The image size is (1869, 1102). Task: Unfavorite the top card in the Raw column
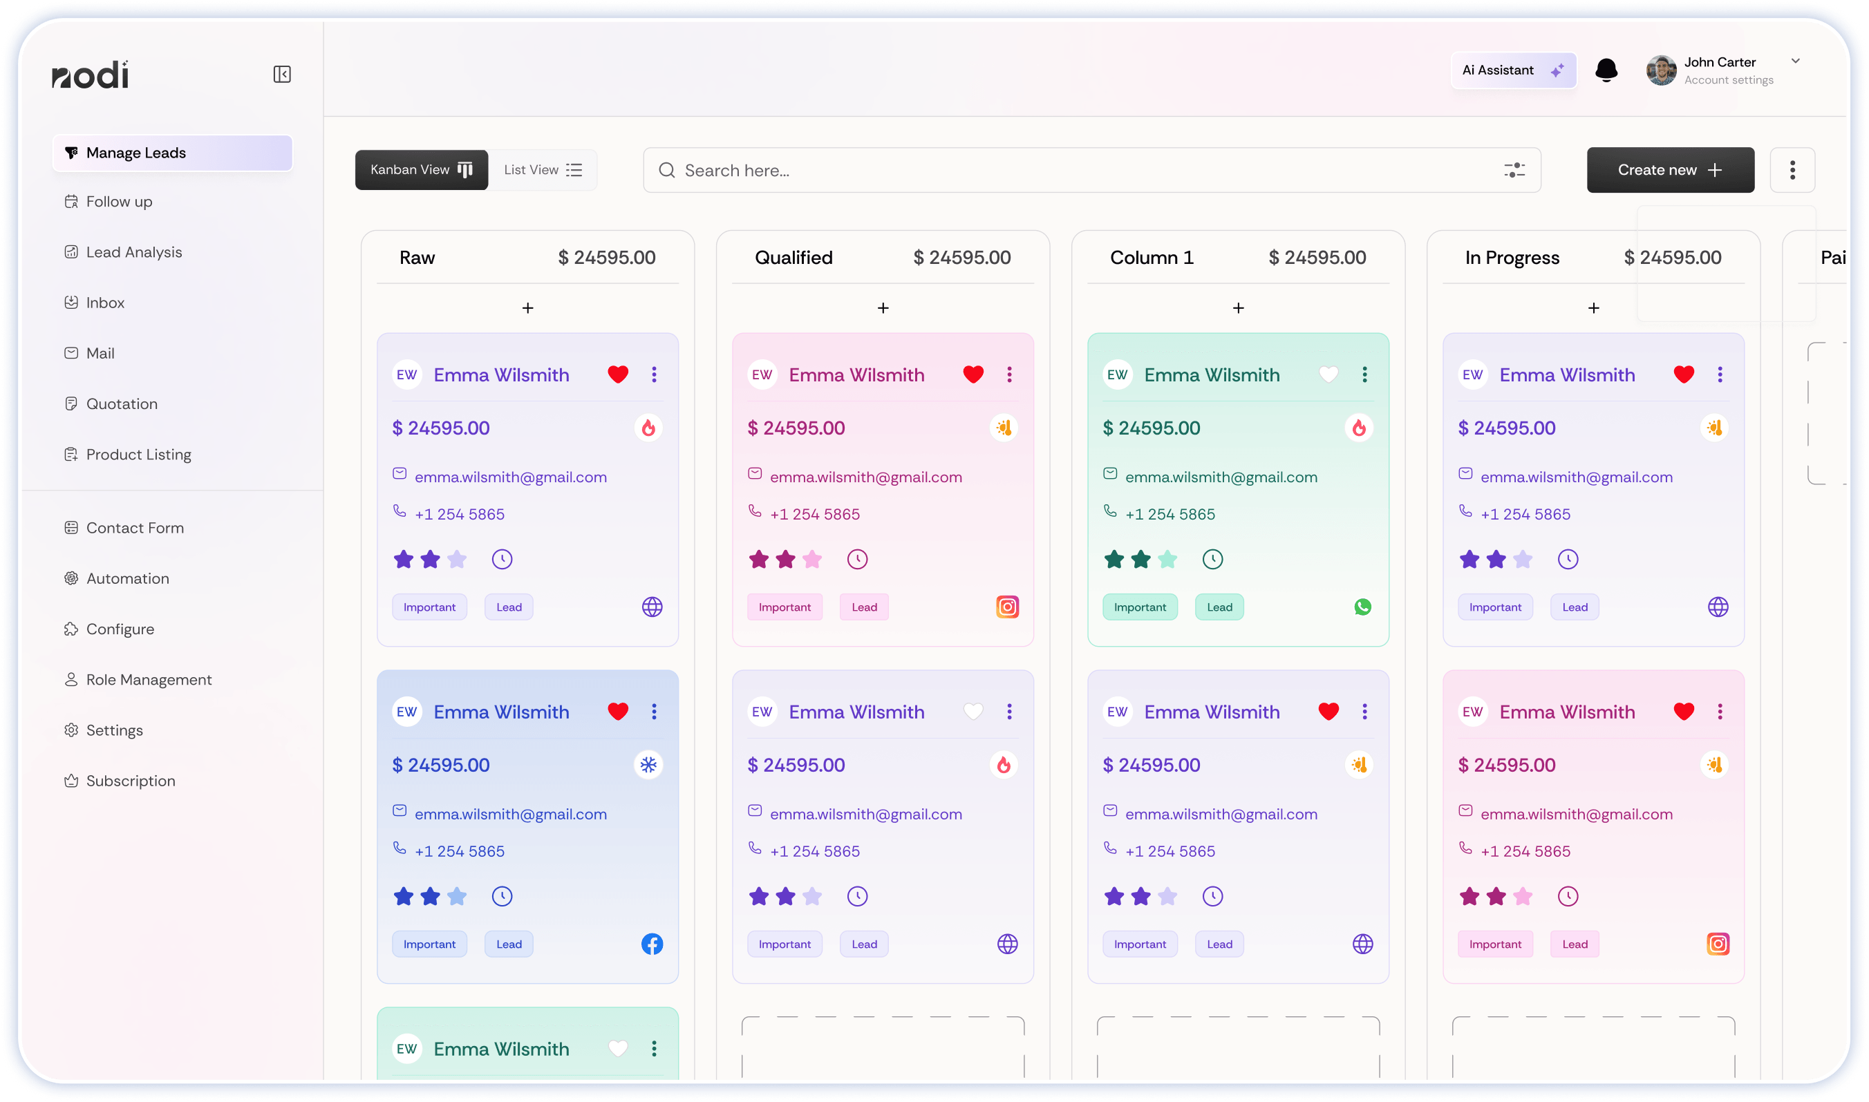[x=617, y=374]
